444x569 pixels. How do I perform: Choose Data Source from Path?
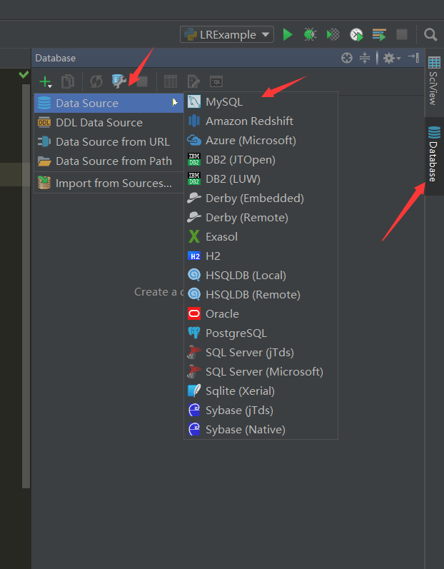coord(109,161)
